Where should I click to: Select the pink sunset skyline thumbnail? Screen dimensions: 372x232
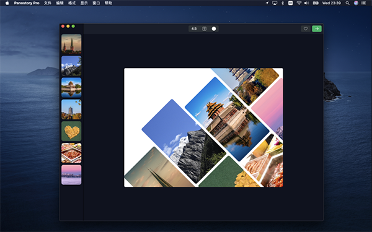coord(71,174)
